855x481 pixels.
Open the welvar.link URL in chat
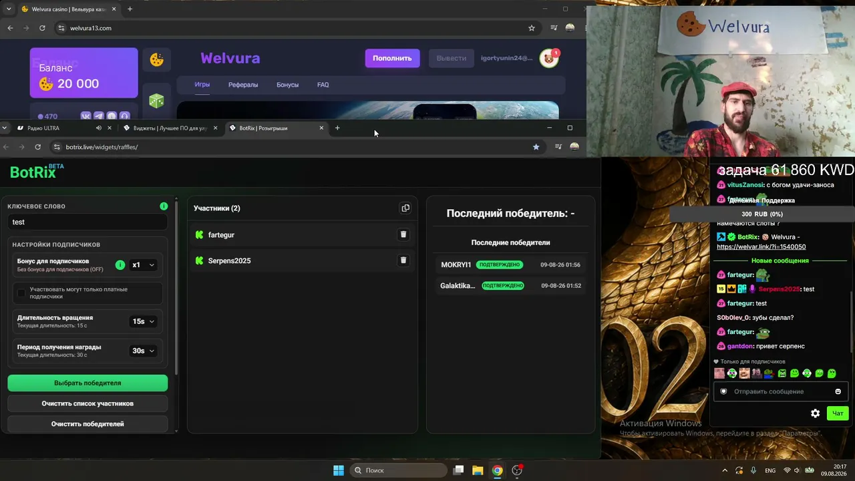pyautogui.click(x=761, y=247)
